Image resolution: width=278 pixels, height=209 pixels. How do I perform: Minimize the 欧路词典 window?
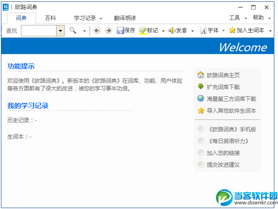coord(241,7)
